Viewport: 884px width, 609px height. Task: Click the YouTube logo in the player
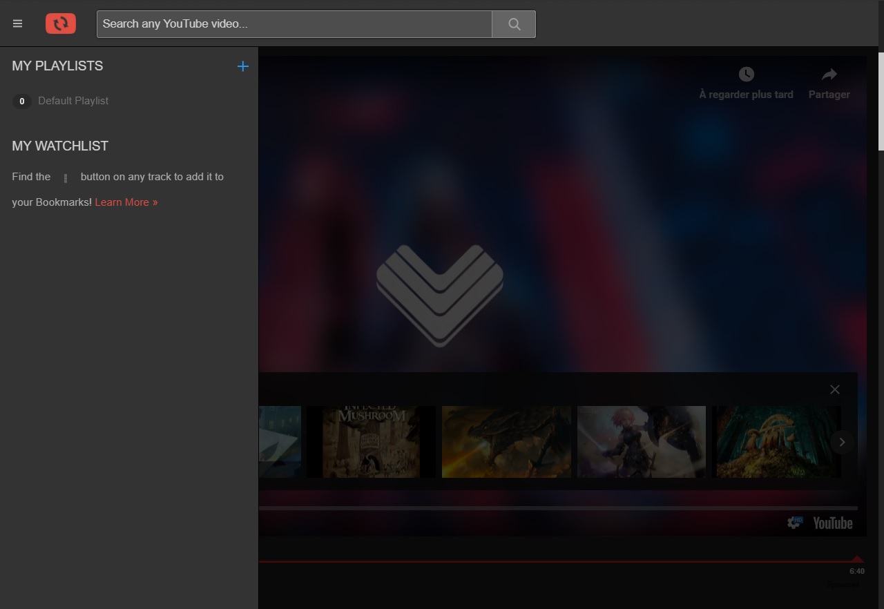pyautogui.click(x=833, y=523)
